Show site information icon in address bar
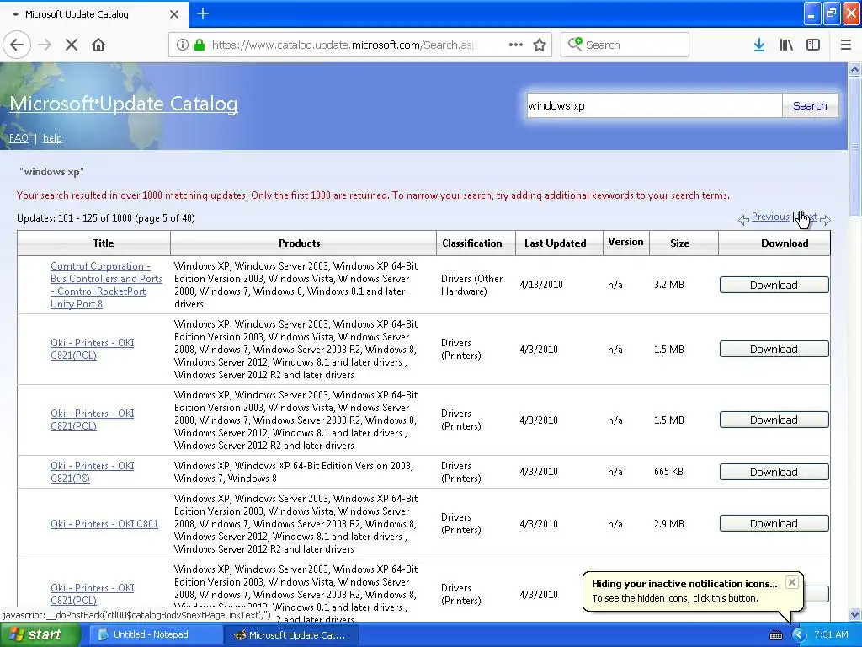 183,45
